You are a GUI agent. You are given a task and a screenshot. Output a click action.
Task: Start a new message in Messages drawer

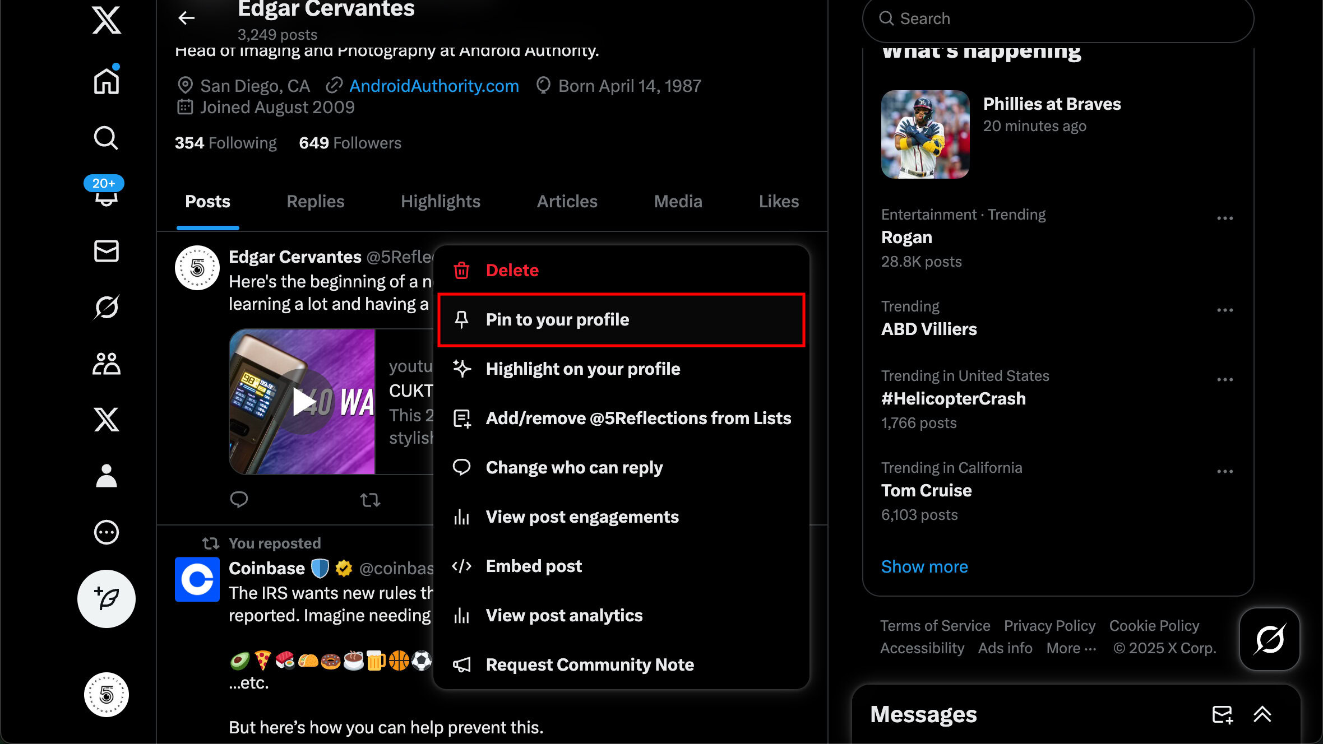(1222, 714)
